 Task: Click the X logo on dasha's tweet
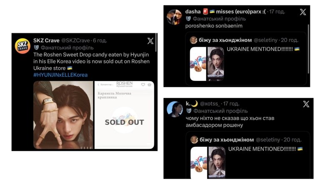[x=303, y=12]
